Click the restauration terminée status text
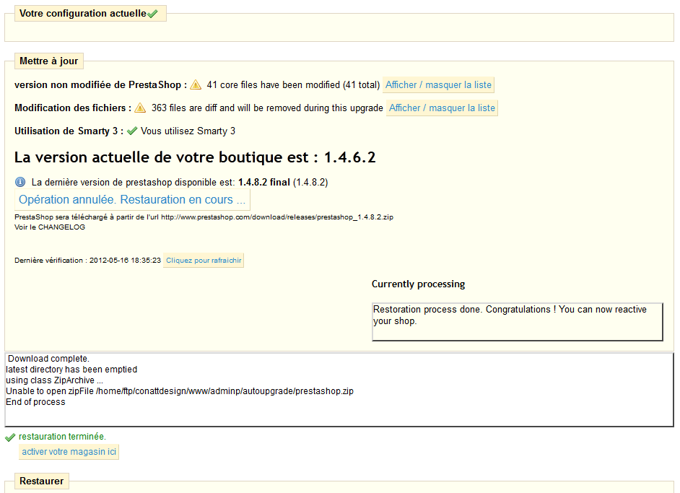Screen dimensions: 680x493 click(62, 437)
